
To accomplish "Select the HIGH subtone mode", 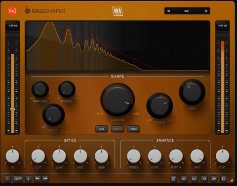I will 133,129.
